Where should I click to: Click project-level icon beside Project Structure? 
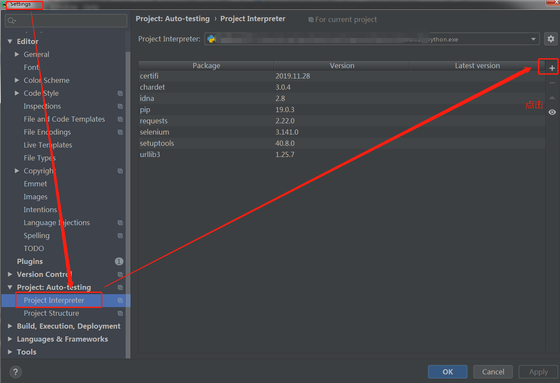[120, 313]
